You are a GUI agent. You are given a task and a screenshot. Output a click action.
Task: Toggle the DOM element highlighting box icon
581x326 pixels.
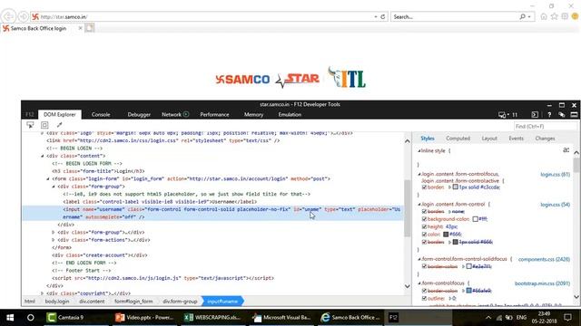[x=44, y=125]
